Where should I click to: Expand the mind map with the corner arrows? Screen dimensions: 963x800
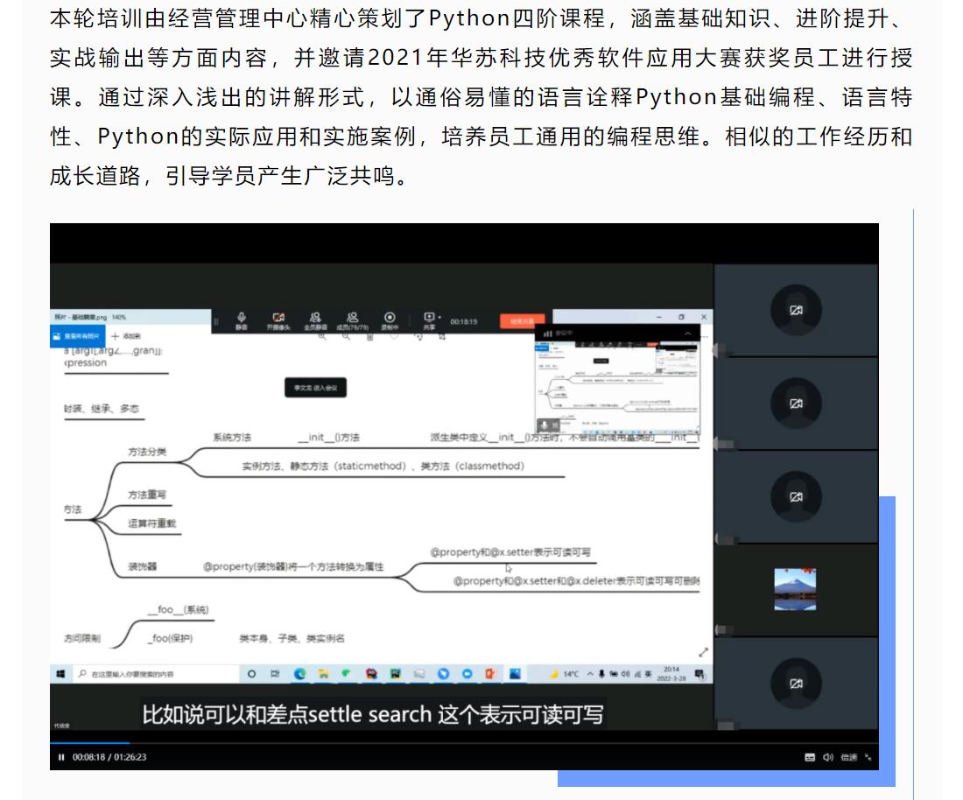[x=703, y=650]
